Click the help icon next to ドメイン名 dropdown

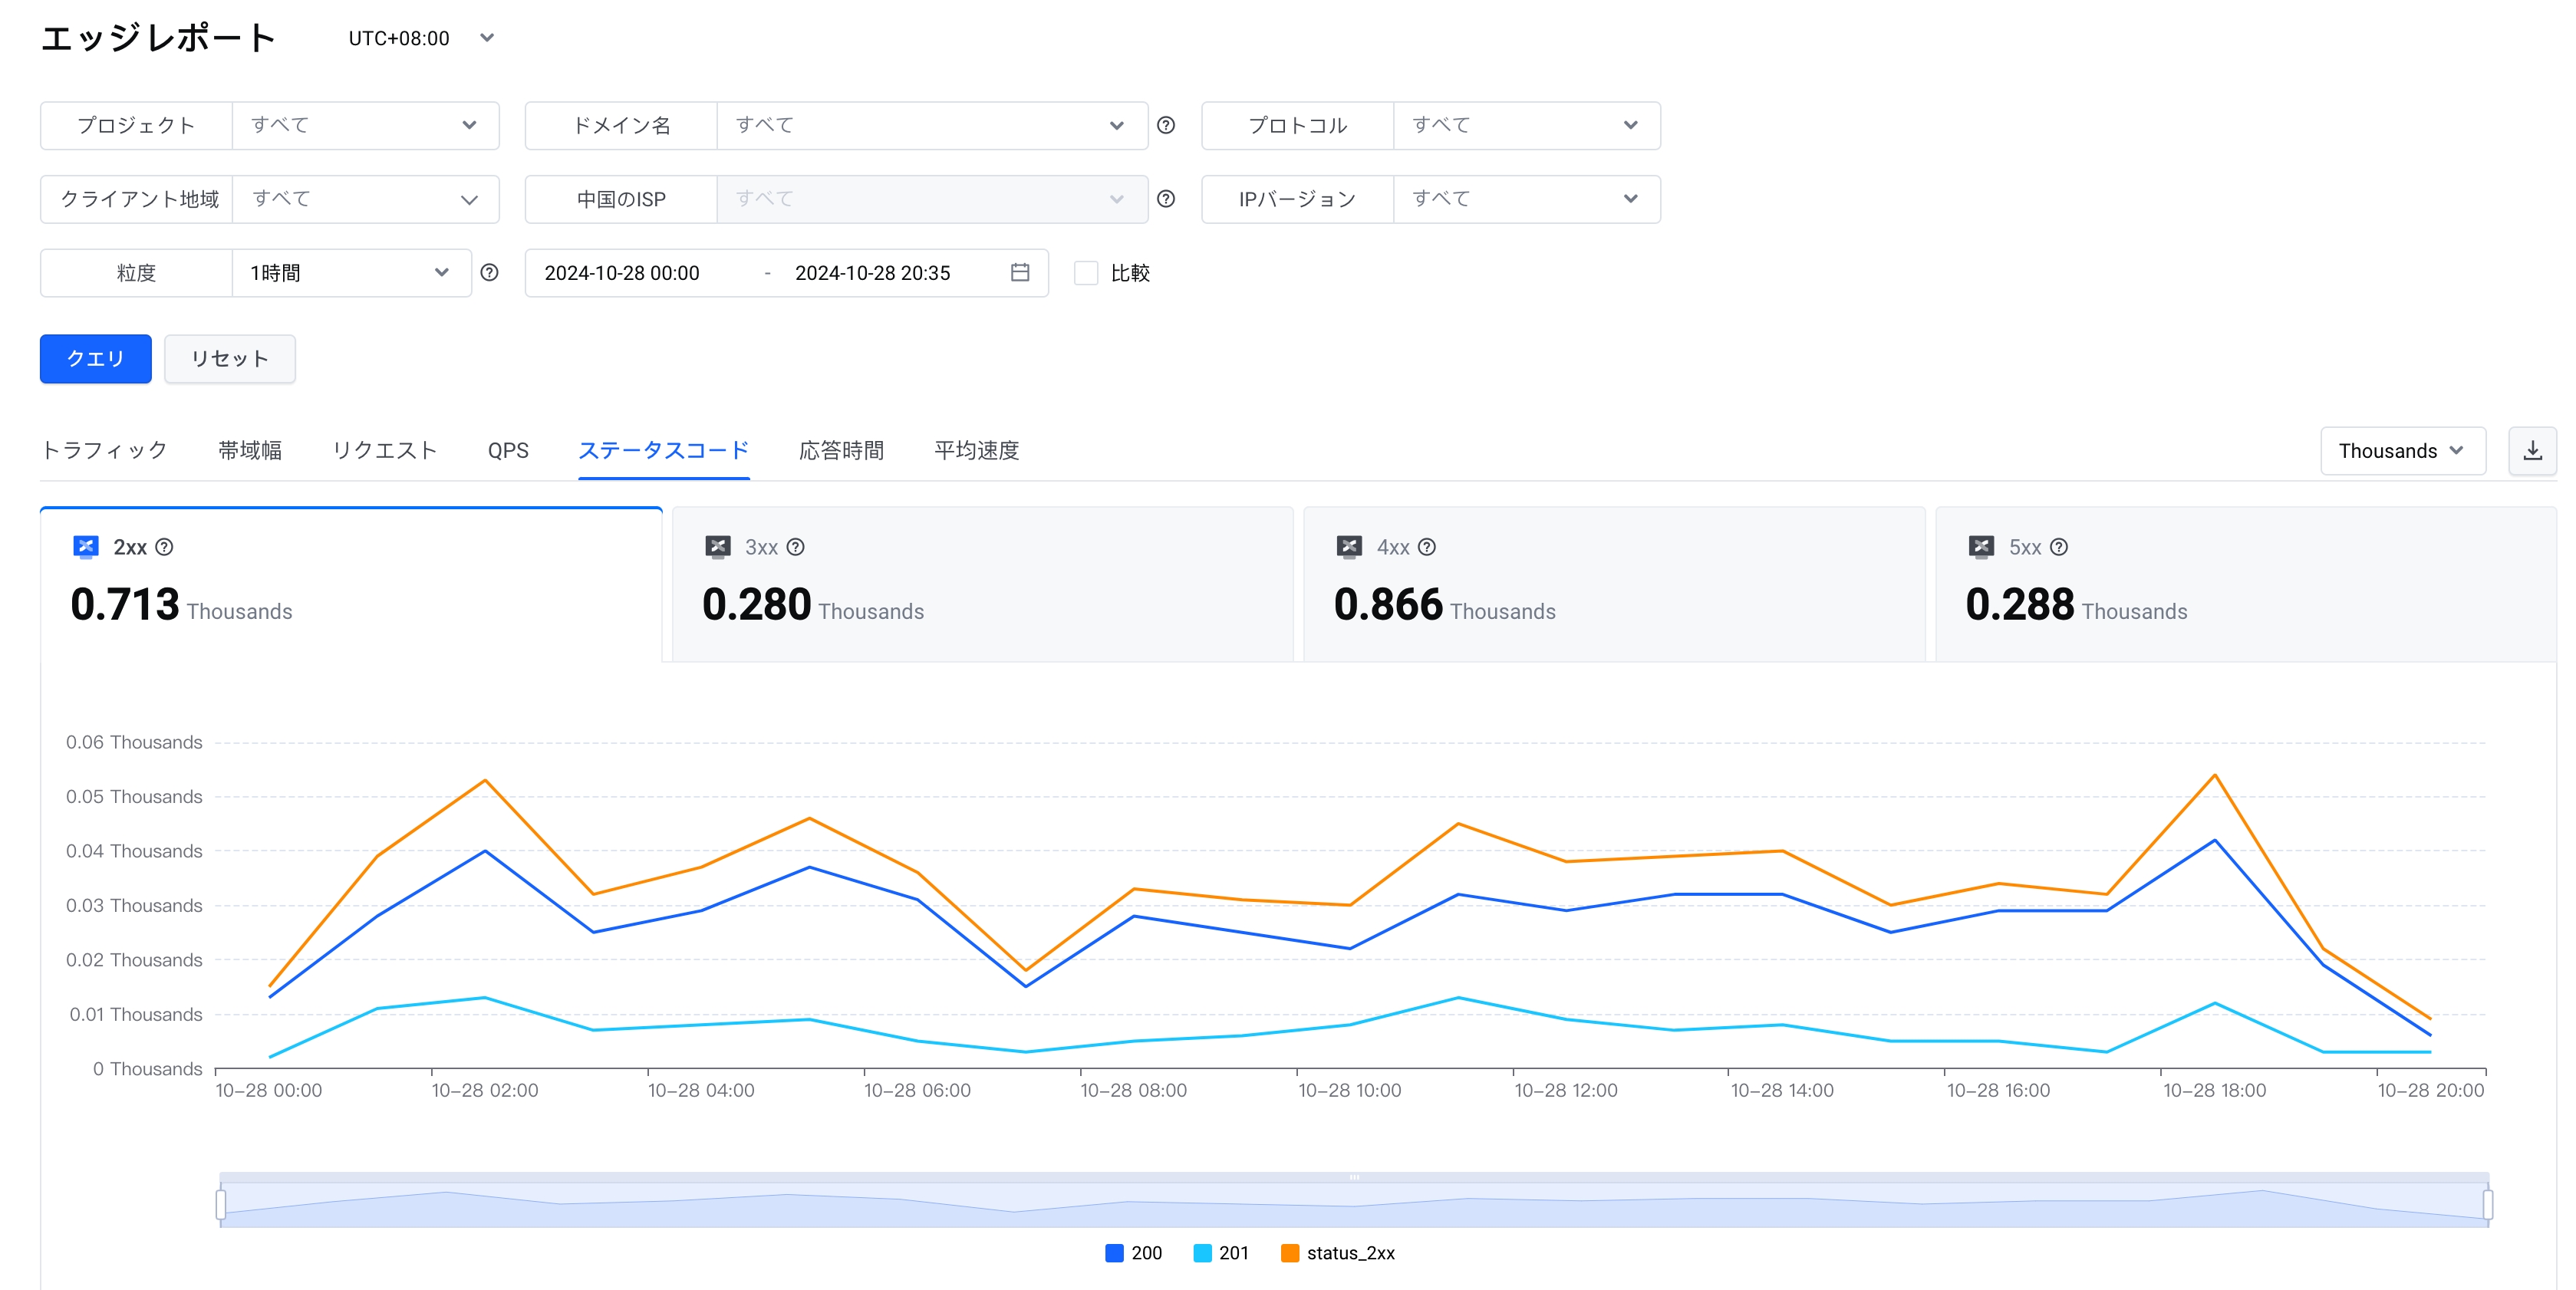click(x=1166, y=125)
